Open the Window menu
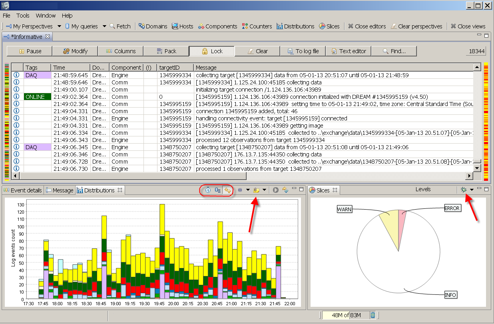Viewport: 494px width, 324px height. click(46, 16)
